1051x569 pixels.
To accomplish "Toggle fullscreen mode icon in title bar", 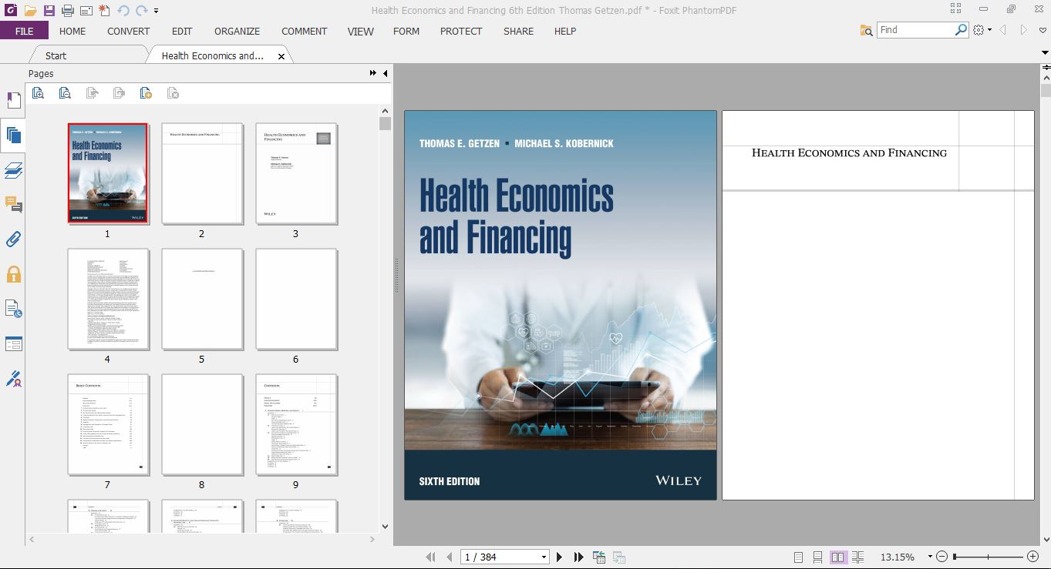I will point(956,9).
